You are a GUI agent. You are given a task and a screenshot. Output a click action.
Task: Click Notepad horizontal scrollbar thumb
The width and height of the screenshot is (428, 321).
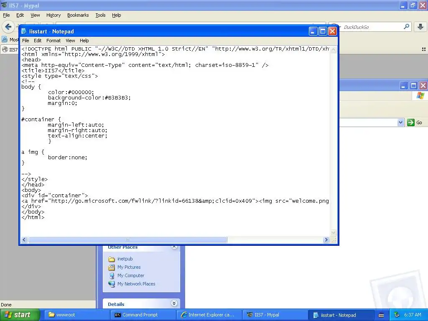click(127, 239)
